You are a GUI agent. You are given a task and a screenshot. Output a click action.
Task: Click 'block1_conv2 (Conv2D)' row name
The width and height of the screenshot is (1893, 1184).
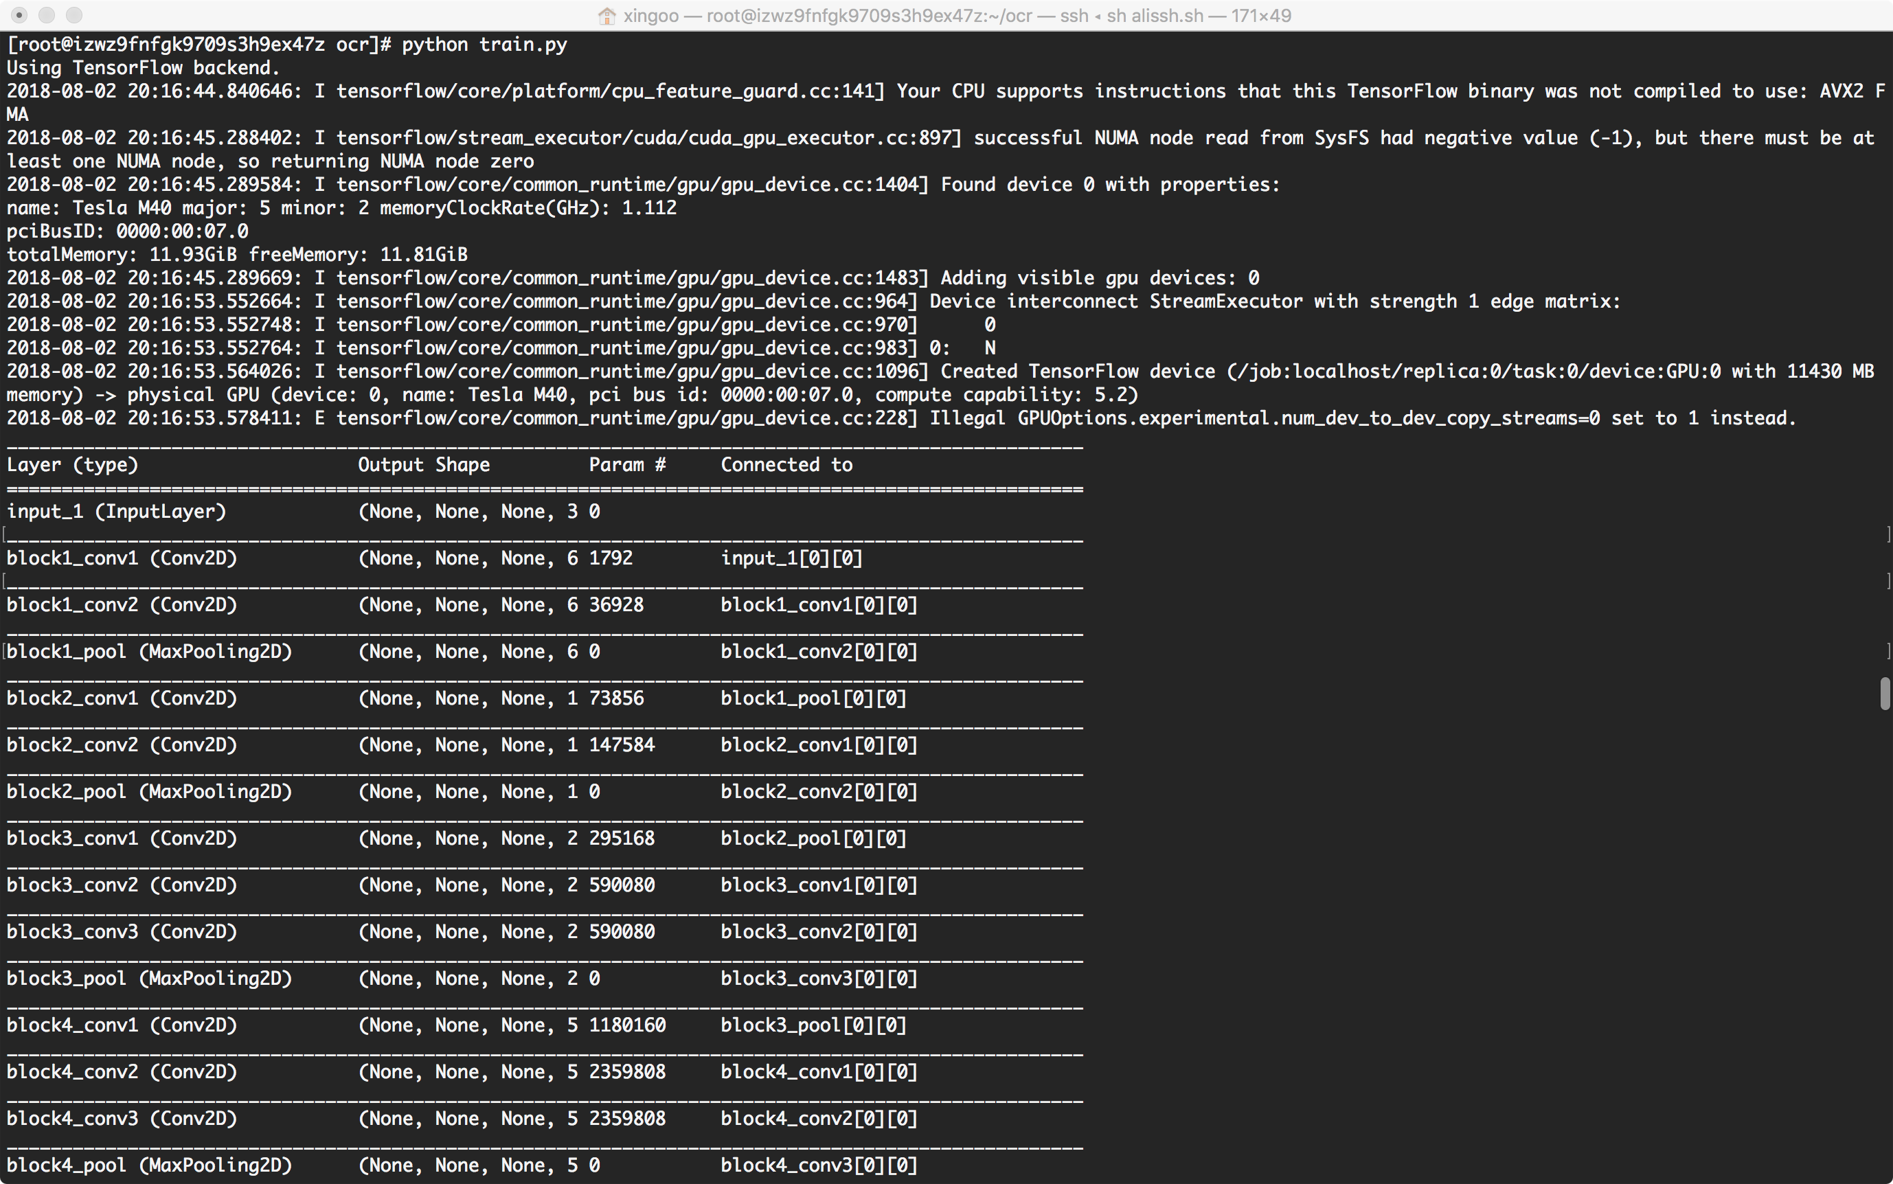[122, 605]
